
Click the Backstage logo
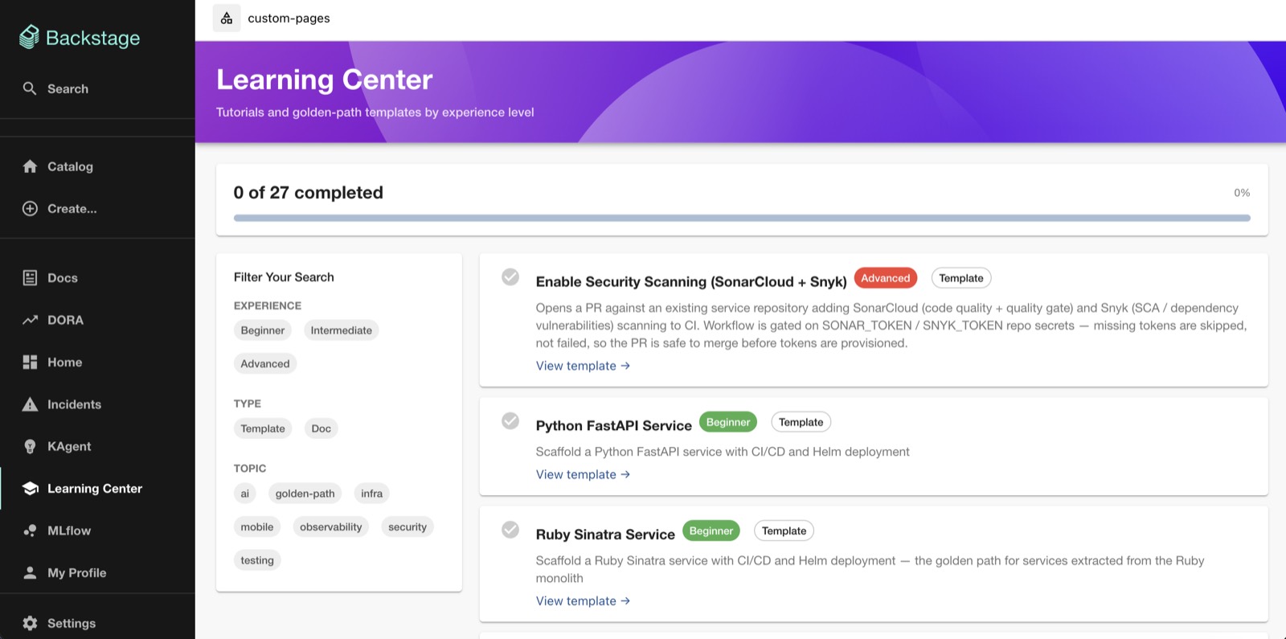(x=80, y=37)
